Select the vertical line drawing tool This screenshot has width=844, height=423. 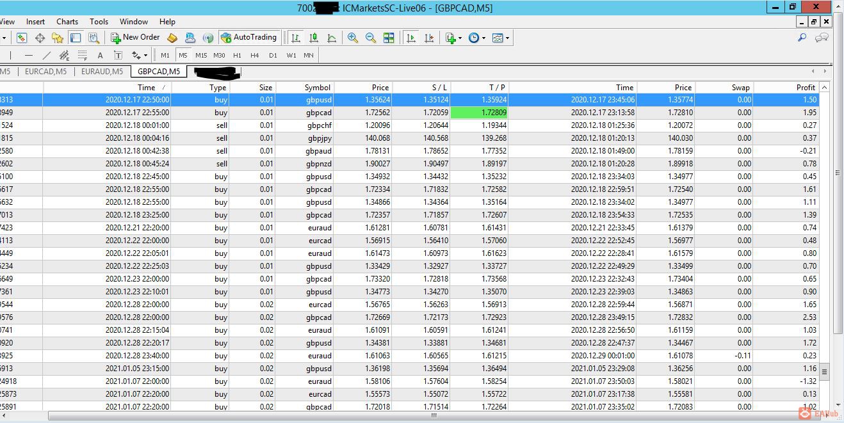11,55
